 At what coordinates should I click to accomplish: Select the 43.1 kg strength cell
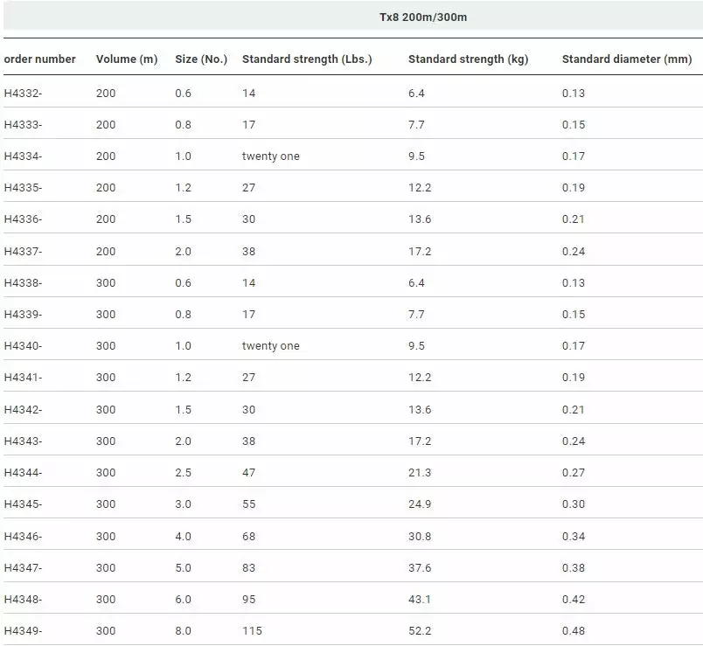tap(420, 600)
